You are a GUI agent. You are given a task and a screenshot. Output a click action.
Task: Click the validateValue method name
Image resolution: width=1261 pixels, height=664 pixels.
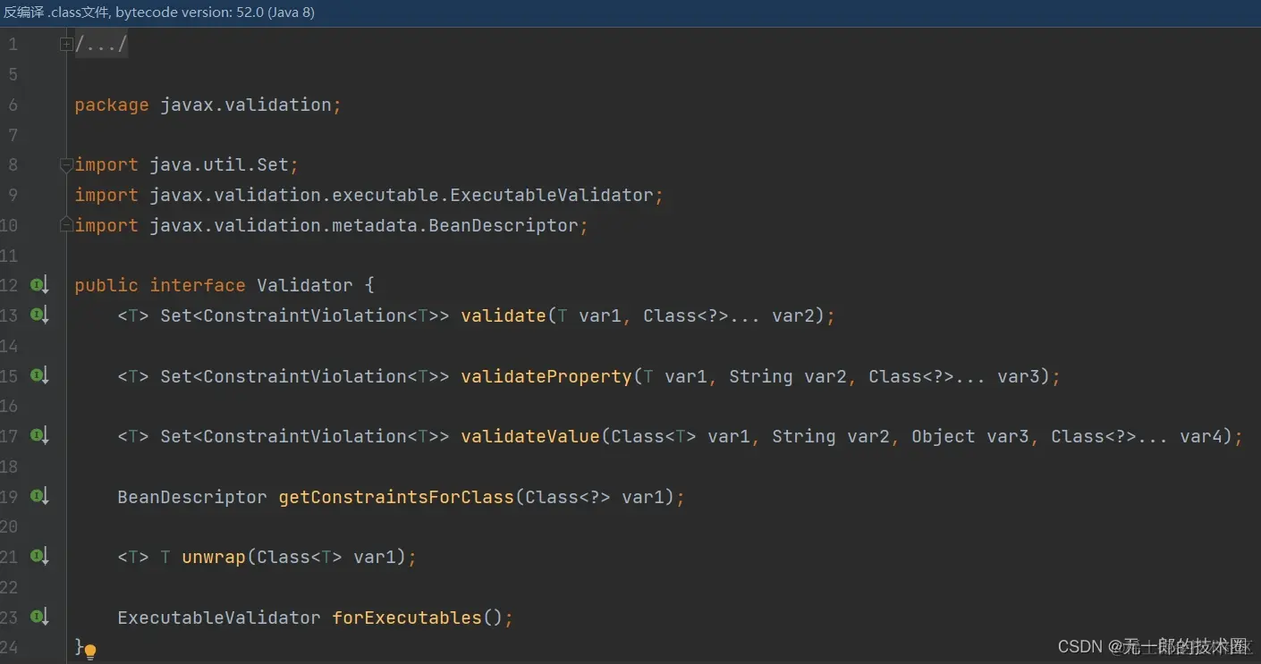[x=530, y=436]
